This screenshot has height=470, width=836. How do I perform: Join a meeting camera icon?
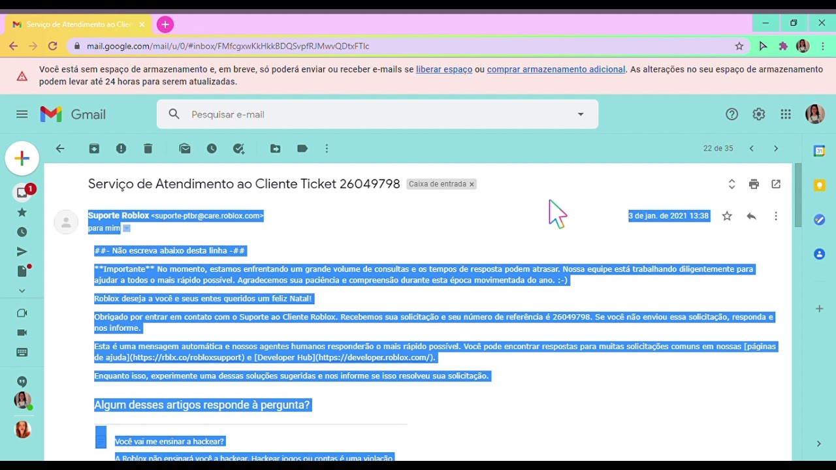click(x=22, y=332)
